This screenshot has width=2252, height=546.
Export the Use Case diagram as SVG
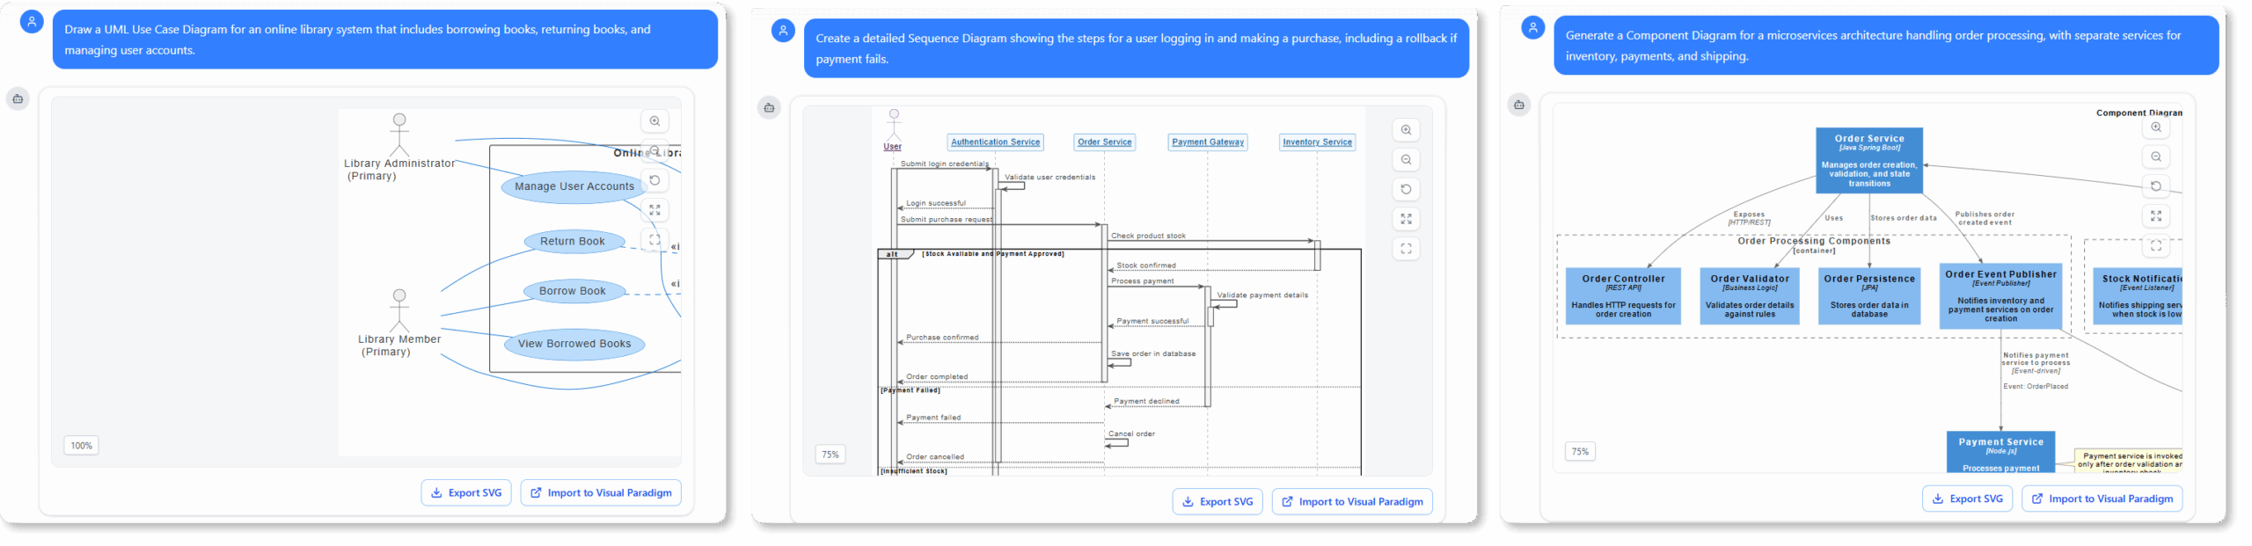466,493
